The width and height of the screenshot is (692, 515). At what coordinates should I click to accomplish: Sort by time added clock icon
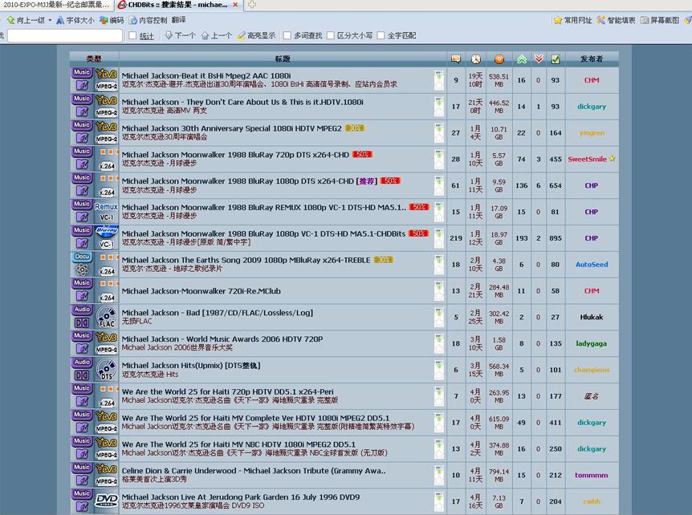pos(475,59)
